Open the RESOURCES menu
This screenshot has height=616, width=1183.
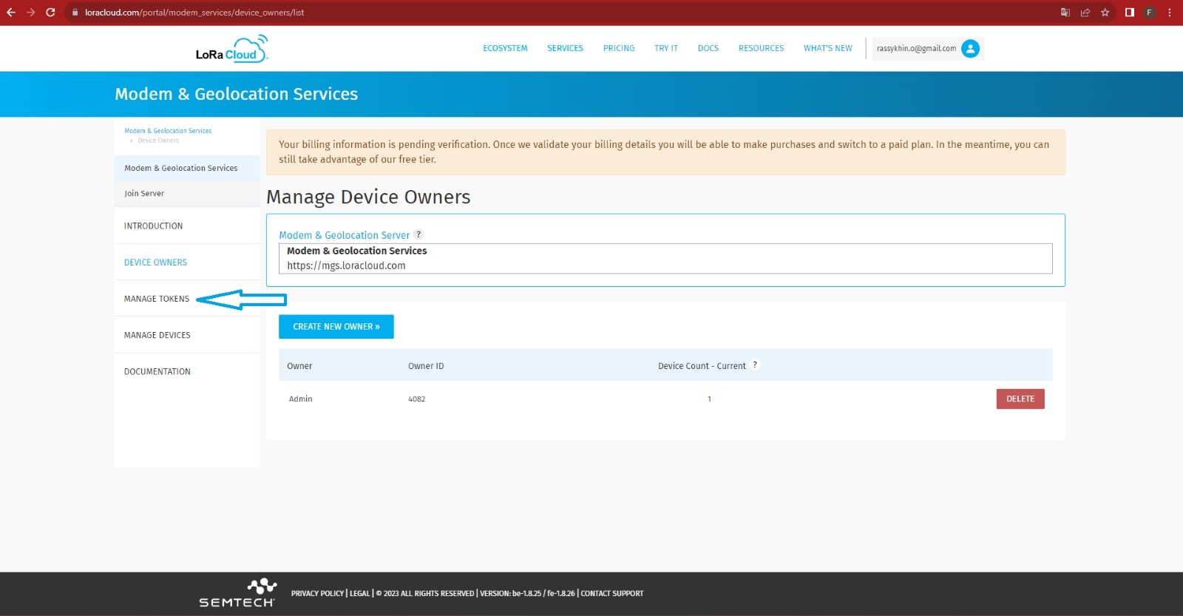point(761,48)
